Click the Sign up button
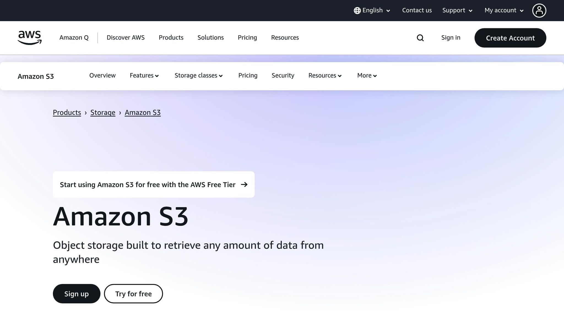The height and width of the screenshot is (317, 564). click(x=77, y=294)
